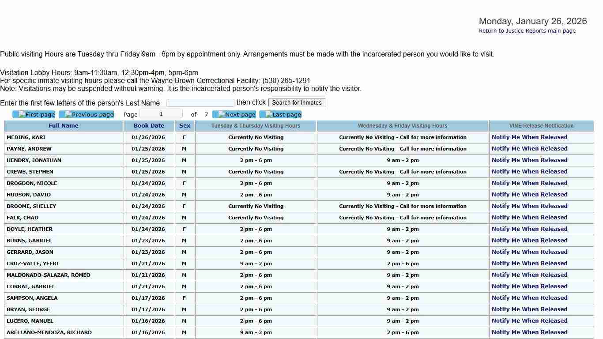Click Wednesday & Friday Visiting Hours header
This screenshot has height=339, width=603.
[403, 126]
